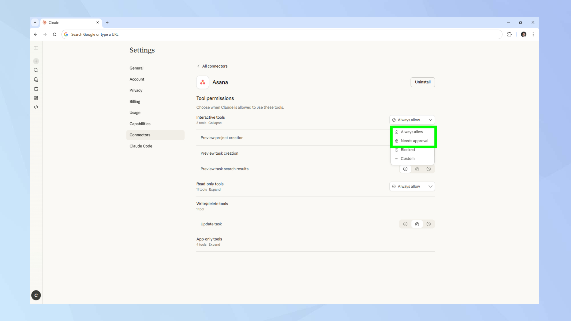Collapse the Interactive tools section
The image size is (571, 321).
pyautogui.click(x=215, y=123)
